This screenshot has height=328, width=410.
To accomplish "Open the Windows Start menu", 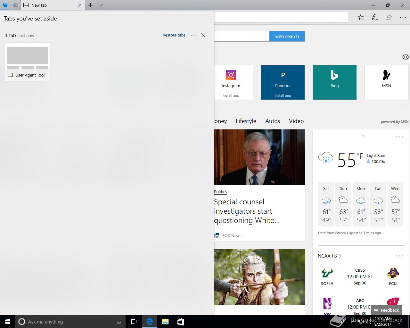I will (8, 322).
